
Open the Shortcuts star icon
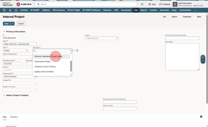coord(10,10)
